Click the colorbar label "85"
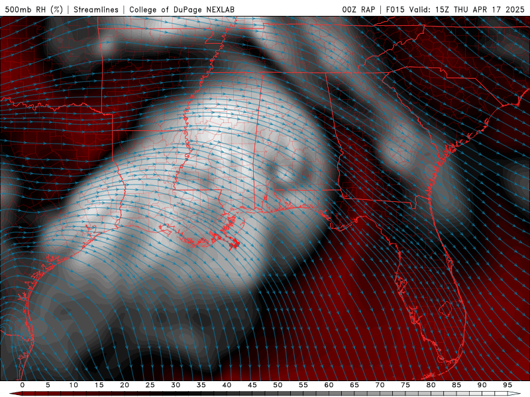 tap(456, 385)
